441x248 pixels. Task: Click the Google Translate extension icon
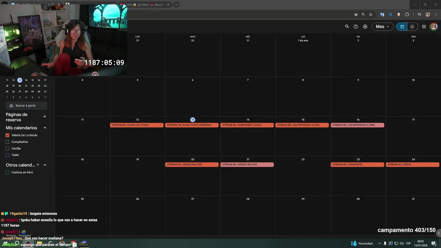(382, 14)
